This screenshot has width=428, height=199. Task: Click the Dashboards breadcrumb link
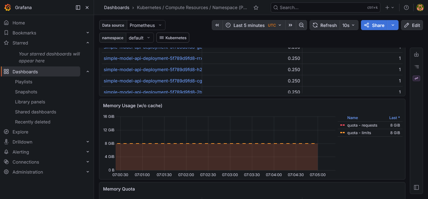click(117, 8)
